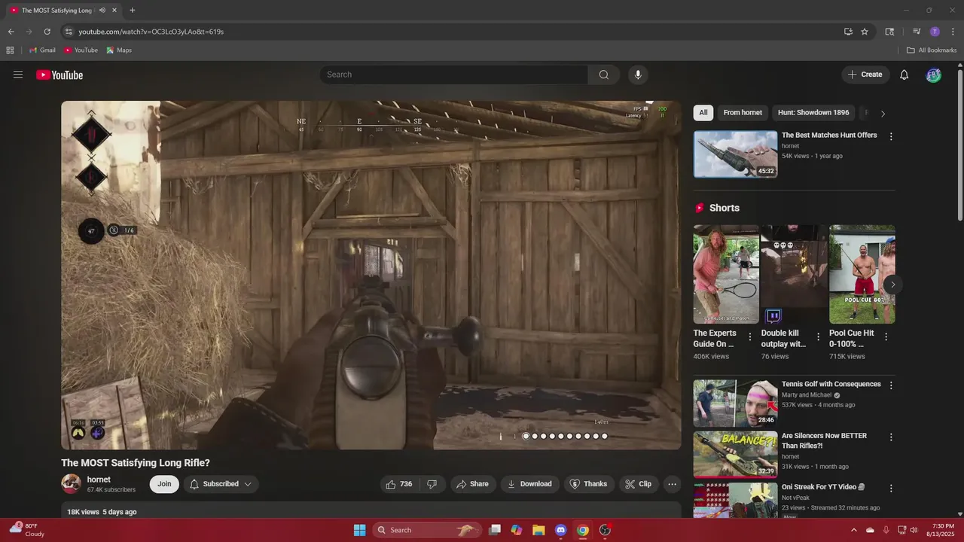964x542 pixels.
Task: Mute tab via speaker icon
Action: (x=102, y=11)
